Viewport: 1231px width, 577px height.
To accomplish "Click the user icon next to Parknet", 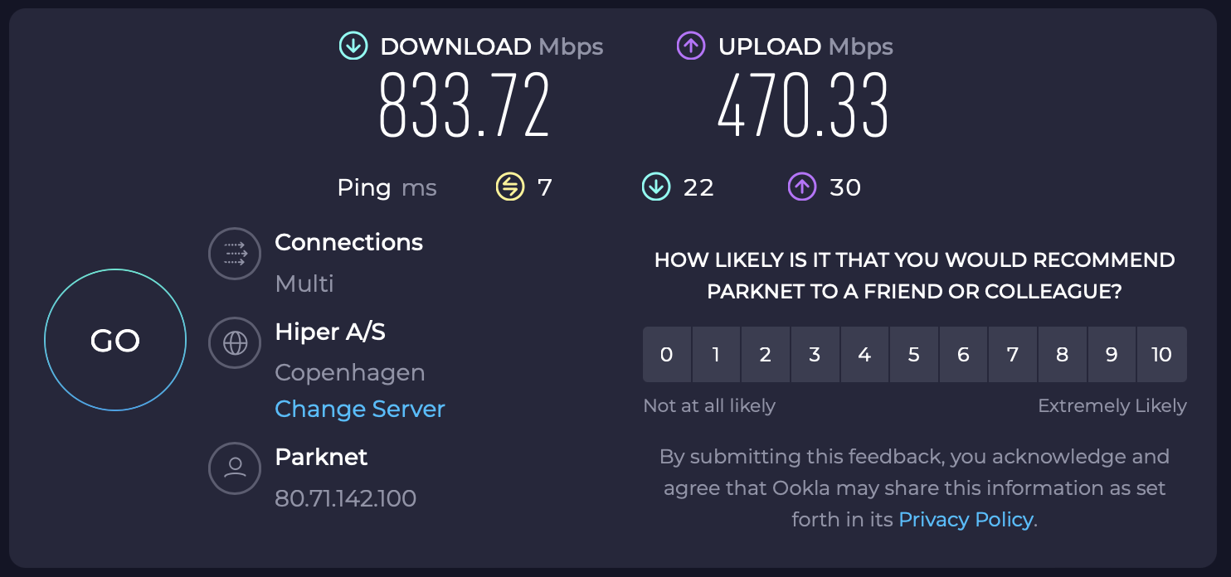I will click(x=236, y=468).
